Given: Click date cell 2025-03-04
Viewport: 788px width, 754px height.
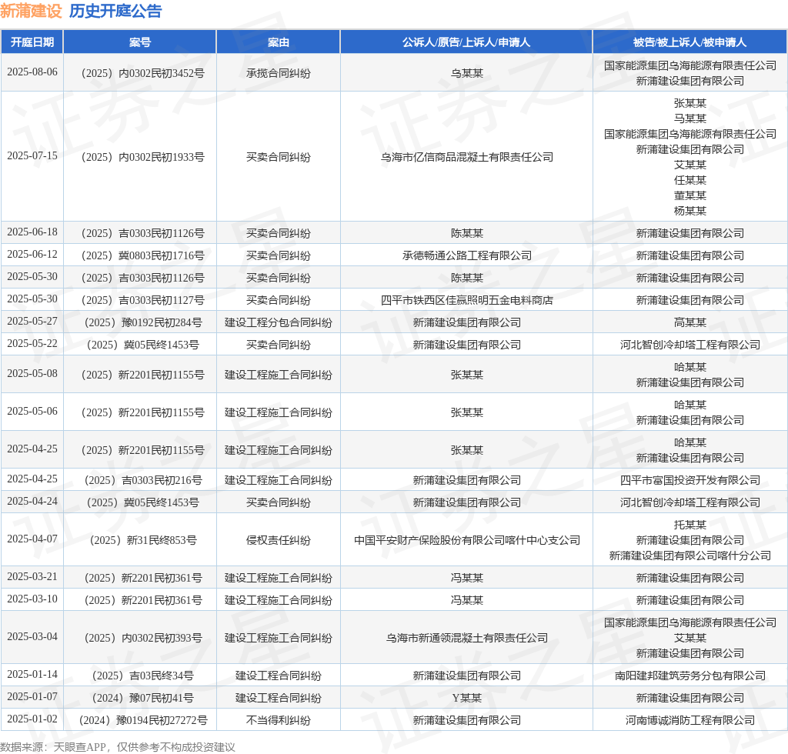Looking at the screenshot, I should tap(32, 637).
